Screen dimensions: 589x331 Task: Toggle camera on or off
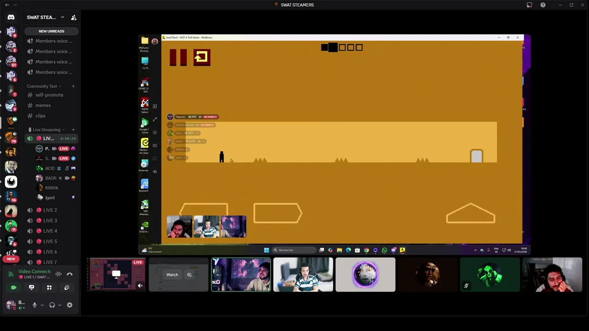tap(14, 287)
